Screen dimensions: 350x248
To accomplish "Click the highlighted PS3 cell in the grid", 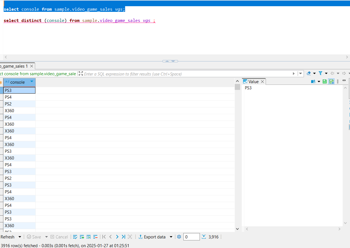I will 19,90.
